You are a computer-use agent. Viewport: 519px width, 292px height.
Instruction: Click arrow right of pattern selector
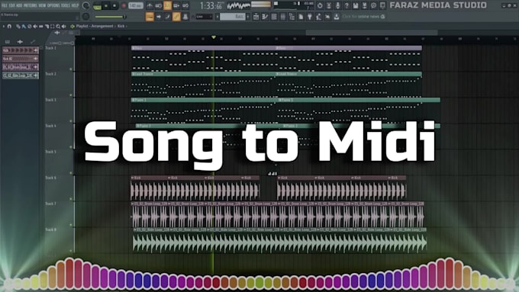[x=248, y=17]
